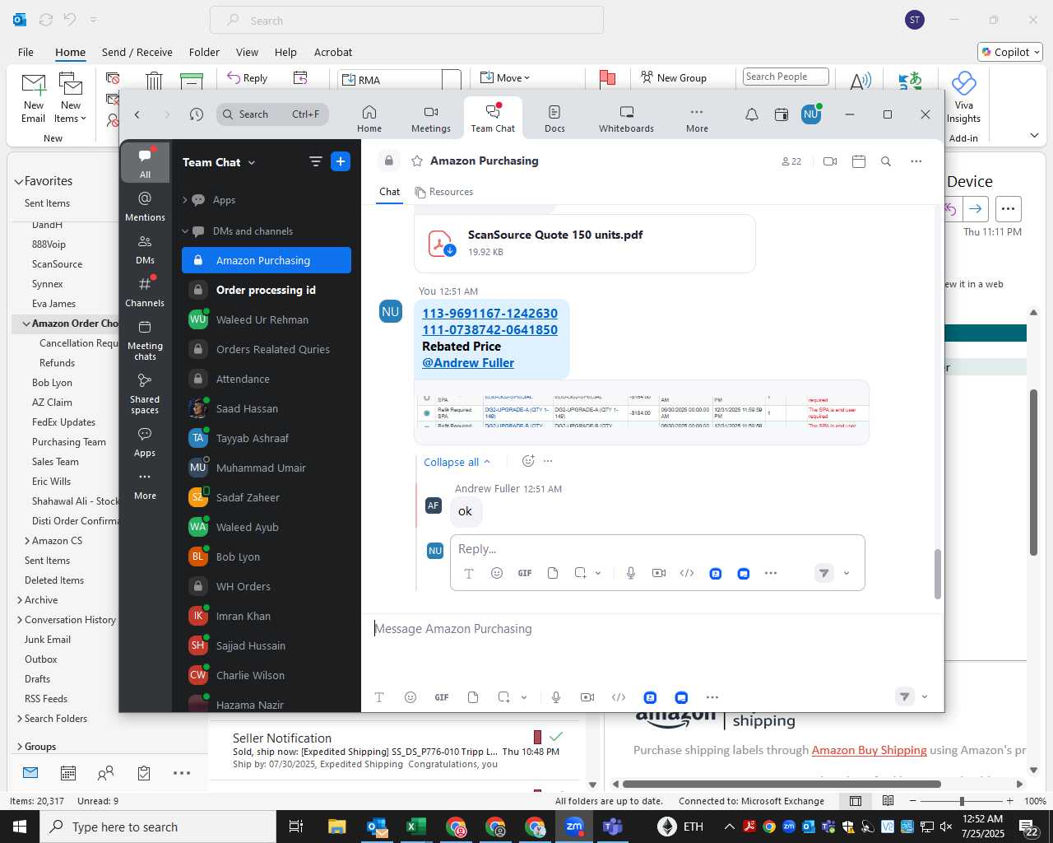Image resolution: width=1053 pixels, height=843 pixels.
Task: Open the More menu in Zoom top bar
Action: [697, 119]
